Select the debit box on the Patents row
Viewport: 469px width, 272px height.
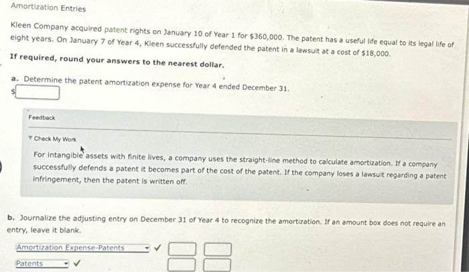coord(182,265)
